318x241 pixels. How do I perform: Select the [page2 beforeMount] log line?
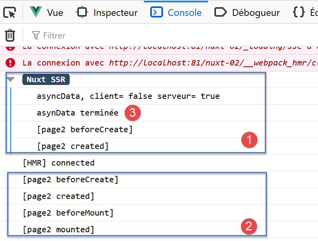click(68, 213)
